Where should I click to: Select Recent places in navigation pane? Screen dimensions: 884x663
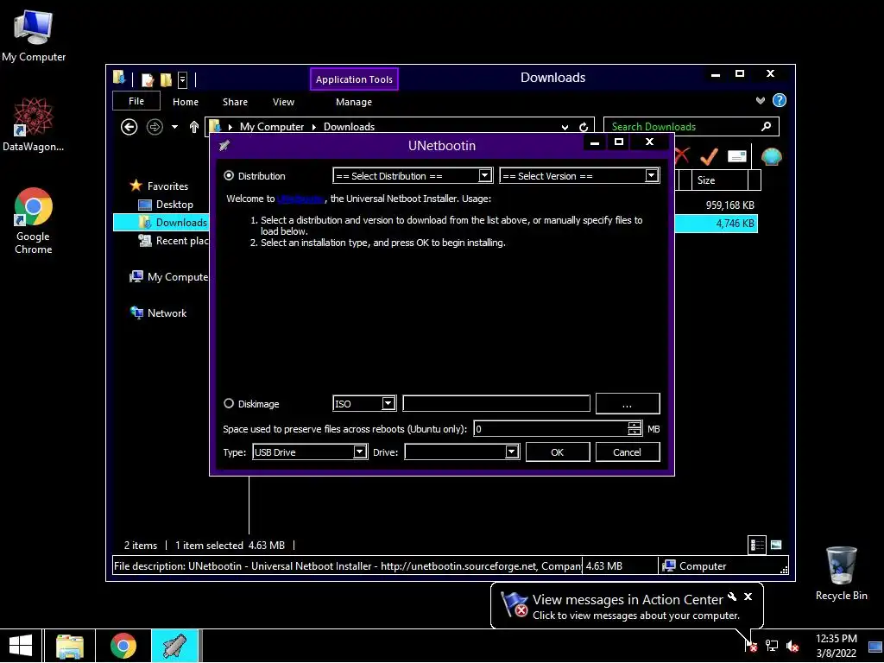(174, 241)
